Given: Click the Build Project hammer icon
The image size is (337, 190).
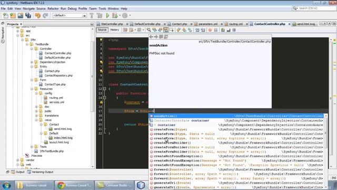Looking at the screenshot, I should (92, 15).
